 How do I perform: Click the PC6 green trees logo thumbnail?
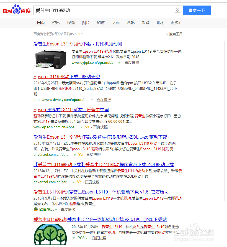(50, 235)
